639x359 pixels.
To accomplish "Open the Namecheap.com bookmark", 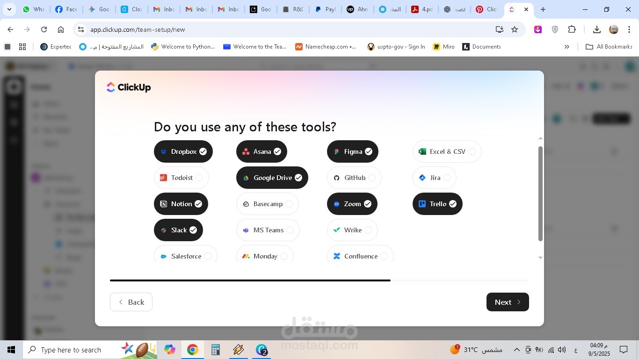I will tap(326, 47).
